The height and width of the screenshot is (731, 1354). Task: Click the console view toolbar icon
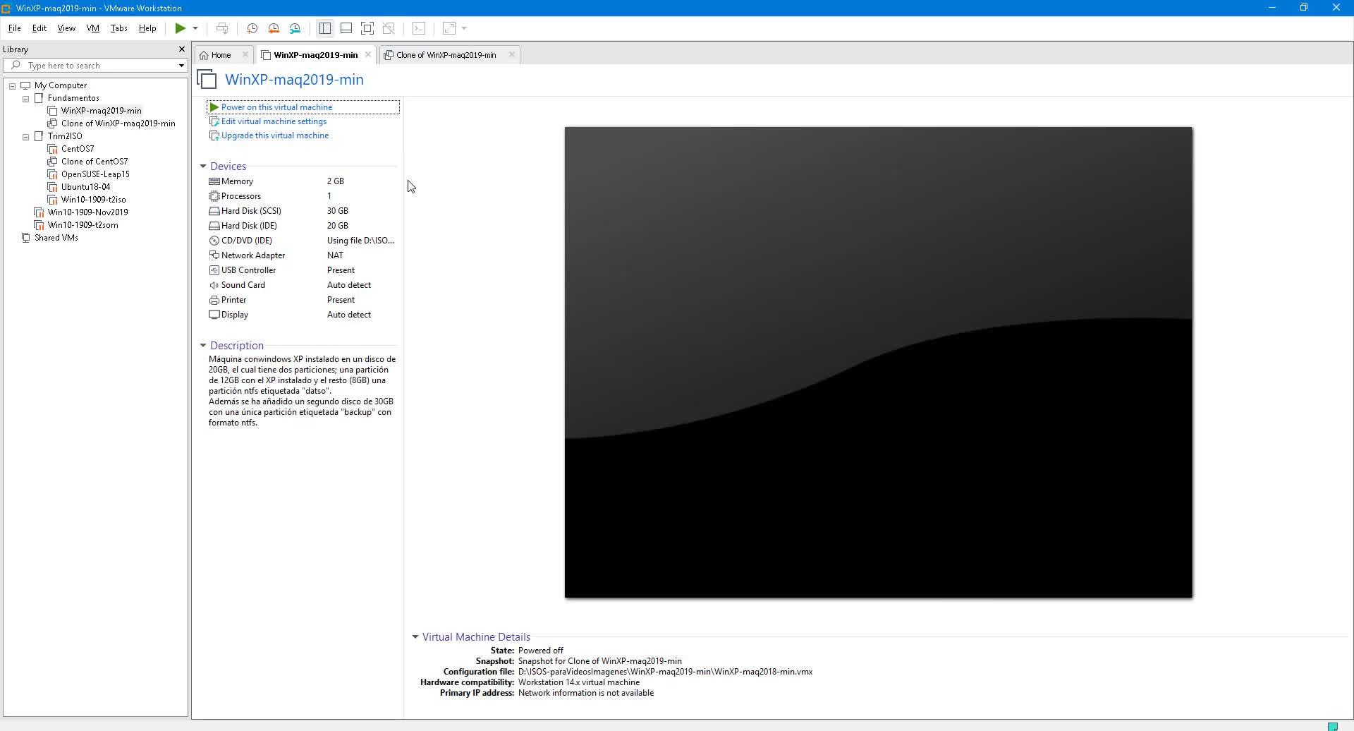pos(419,28)
